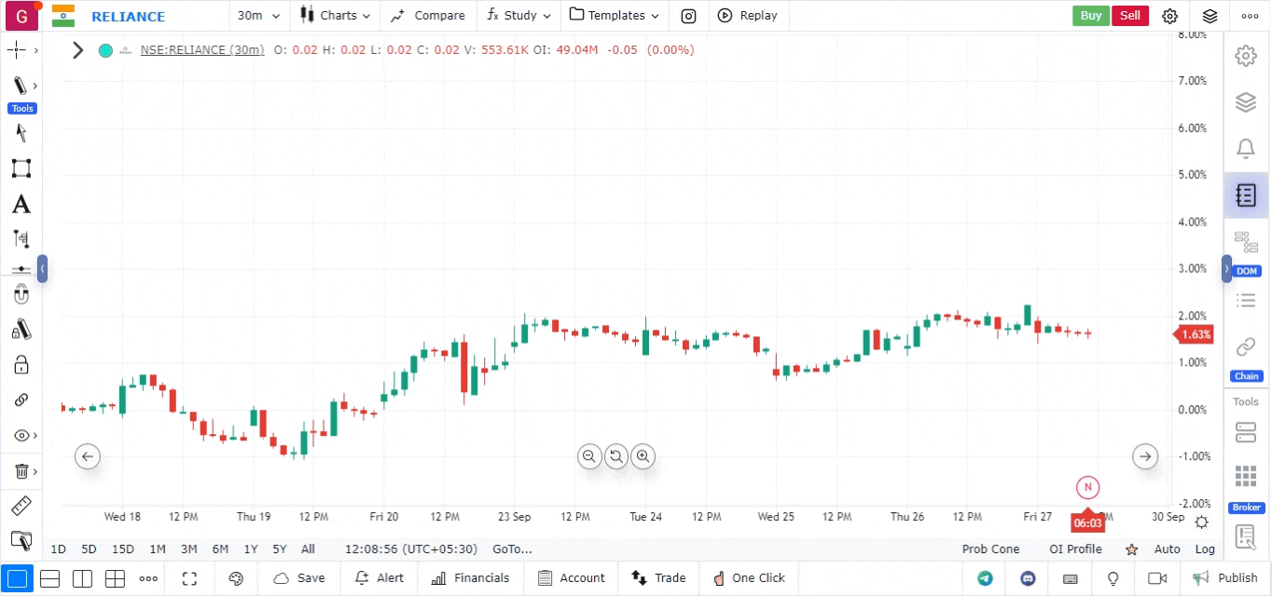Viewport: 1272px width, 596px height.
Task: Click the zoom in magnifier on chart
Action: [643, 456]
